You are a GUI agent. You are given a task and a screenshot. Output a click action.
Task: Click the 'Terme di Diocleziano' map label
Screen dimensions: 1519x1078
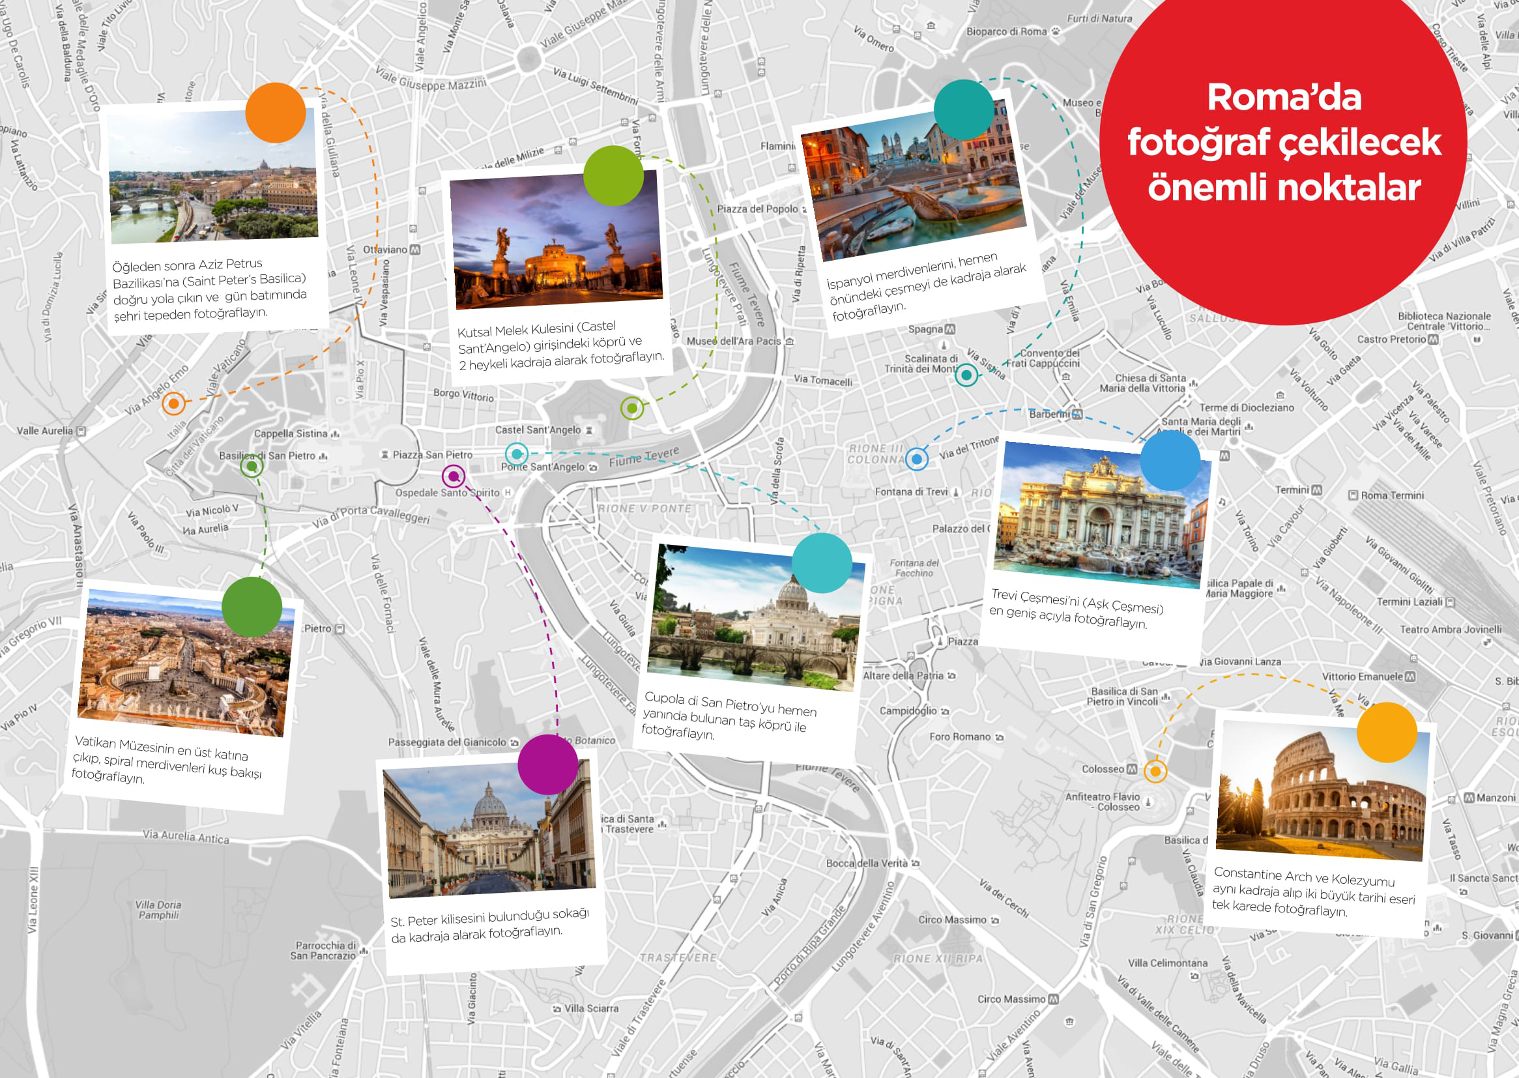pos(1246,407)
